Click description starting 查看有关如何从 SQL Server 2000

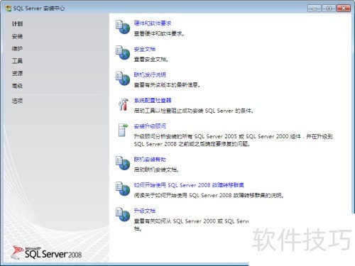[x=191, y=225]
